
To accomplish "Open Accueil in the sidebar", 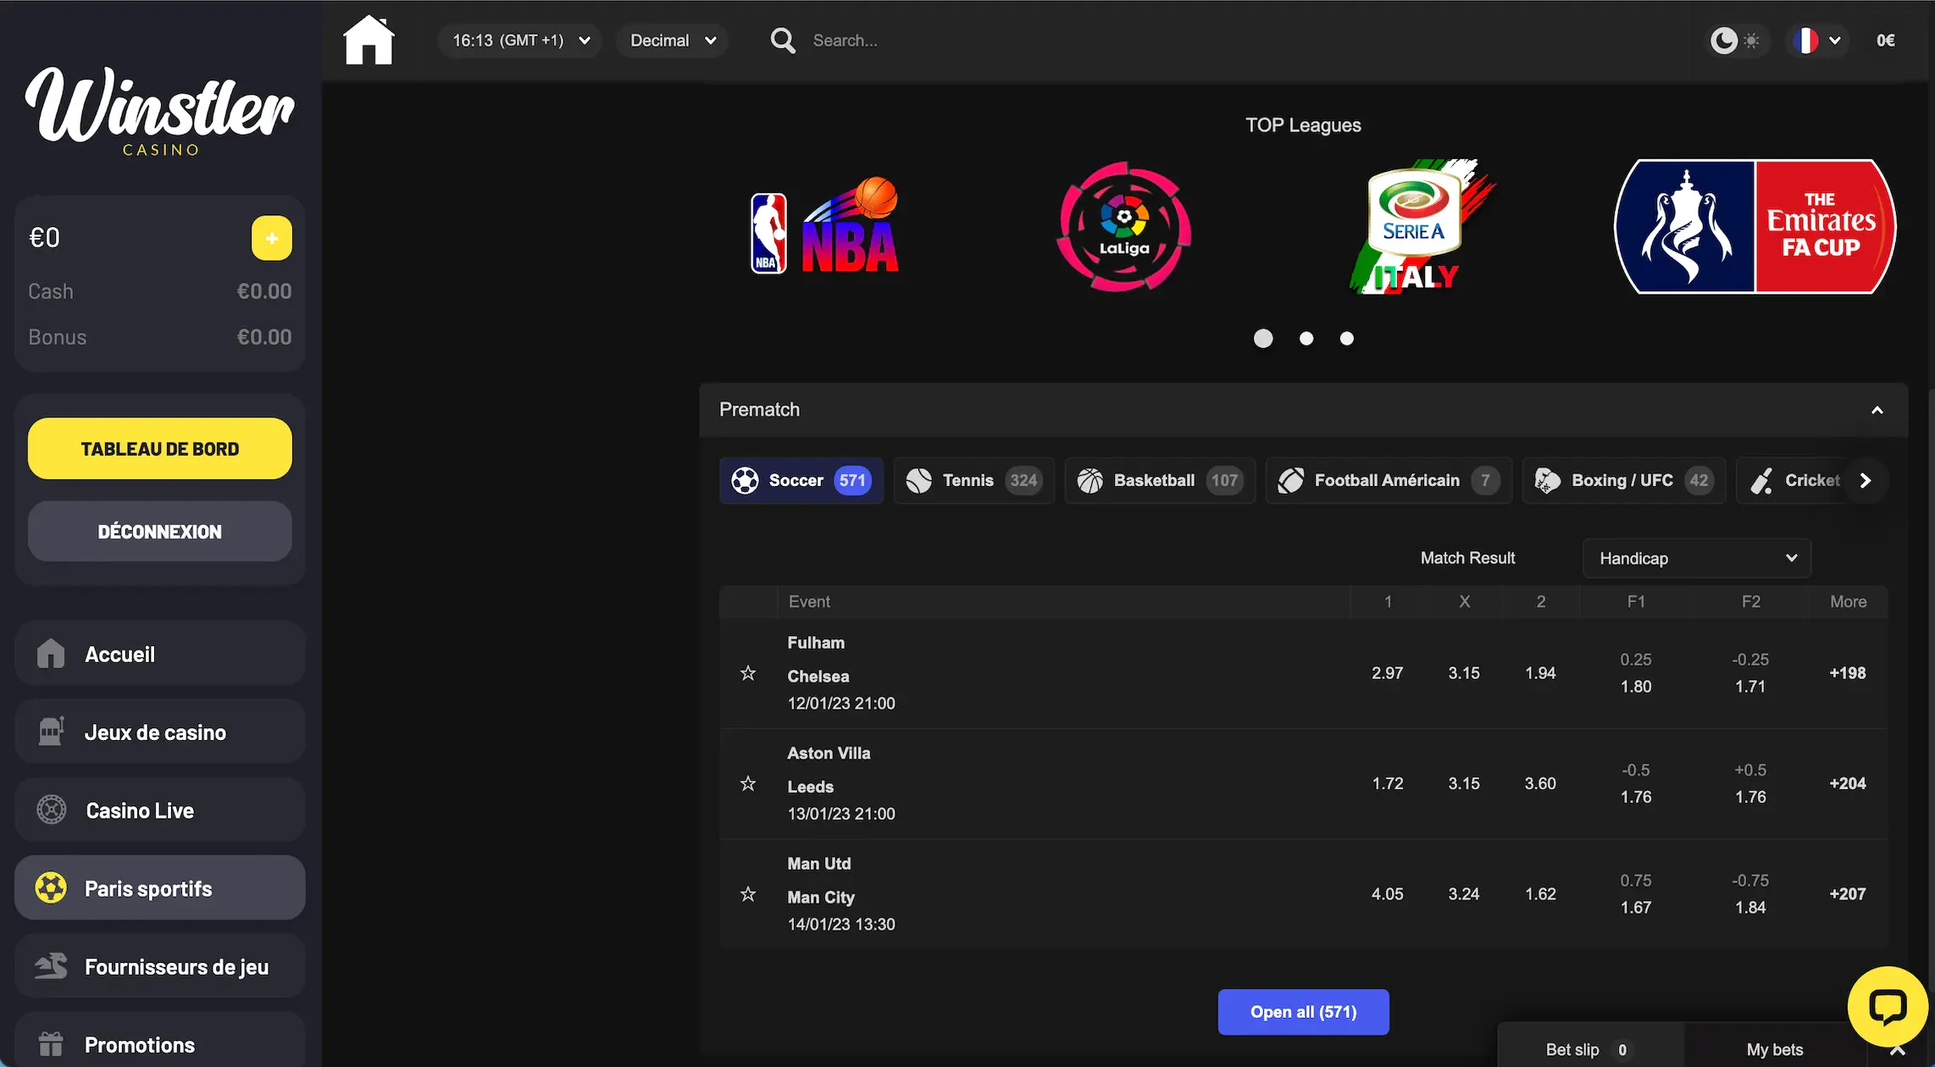I will tap(160, 654).
